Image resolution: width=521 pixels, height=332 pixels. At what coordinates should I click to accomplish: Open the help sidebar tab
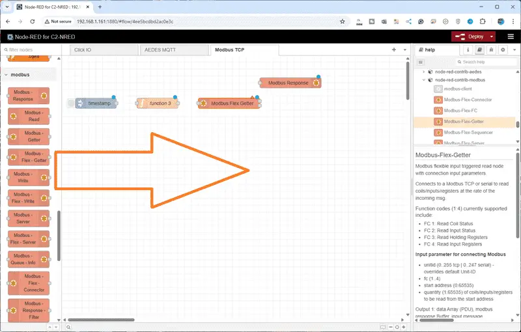(437, 49)
